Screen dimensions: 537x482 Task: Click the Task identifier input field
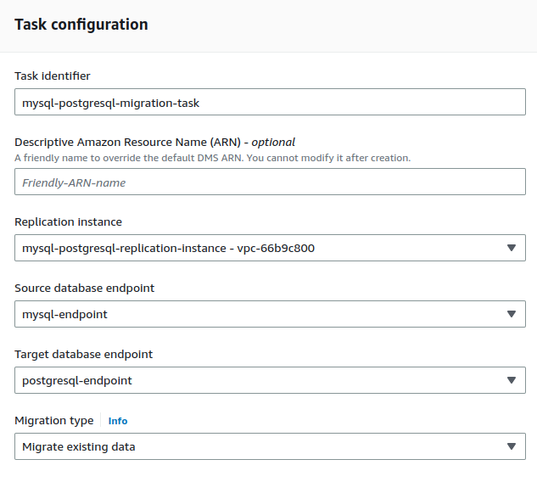tap(270, 103)
